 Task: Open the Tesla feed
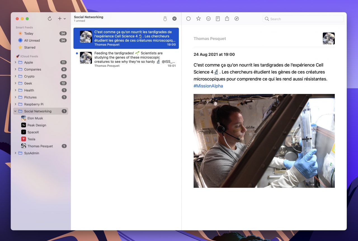[41, 139]
